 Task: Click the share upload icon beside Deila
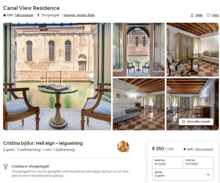coord(192,15)
